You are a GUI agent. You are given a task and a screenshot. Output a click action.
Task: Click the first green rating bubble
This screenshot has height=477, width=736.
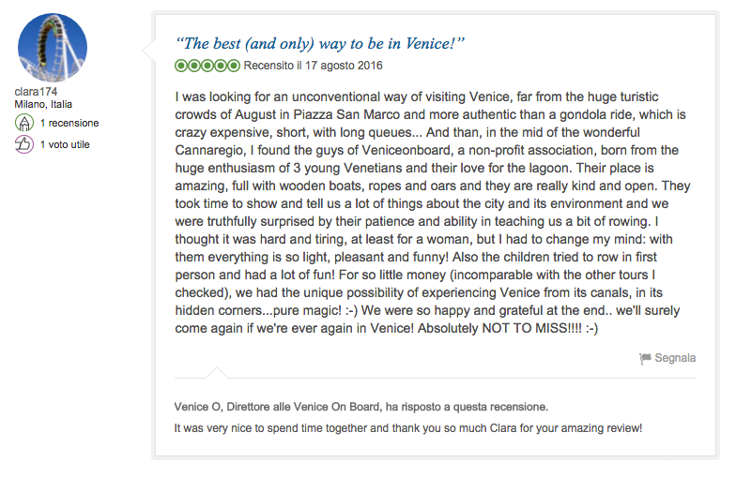click(x=181, y=66)
